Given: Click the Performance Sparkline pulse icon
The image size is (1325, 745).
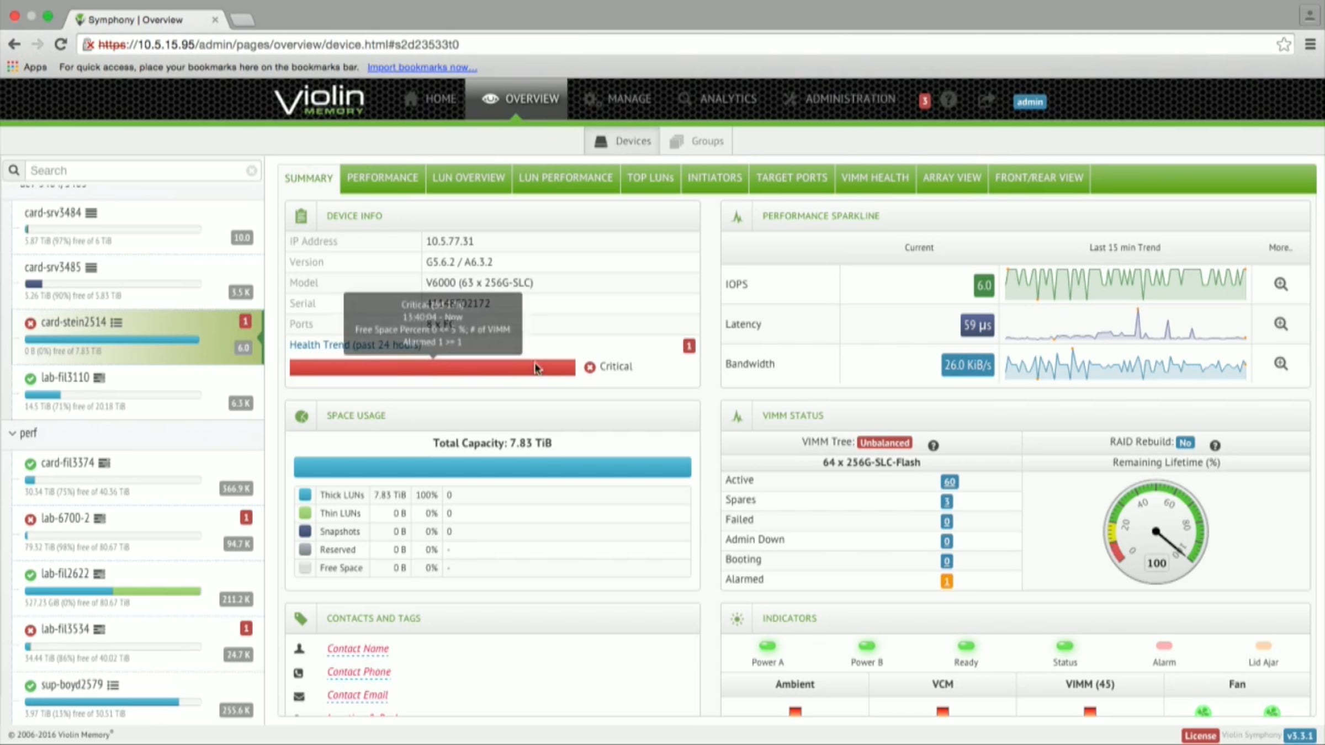Looking at the screenshot, I should (737, 217).
